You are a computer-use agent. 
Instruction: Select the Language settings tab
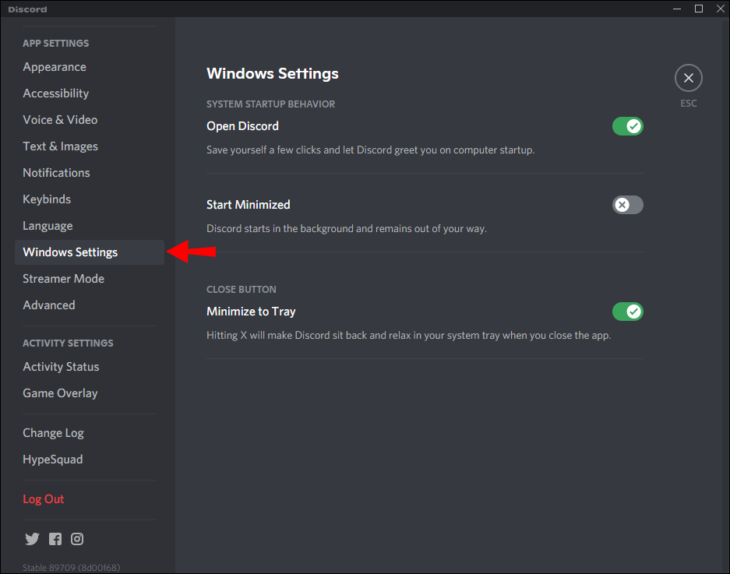48,226
